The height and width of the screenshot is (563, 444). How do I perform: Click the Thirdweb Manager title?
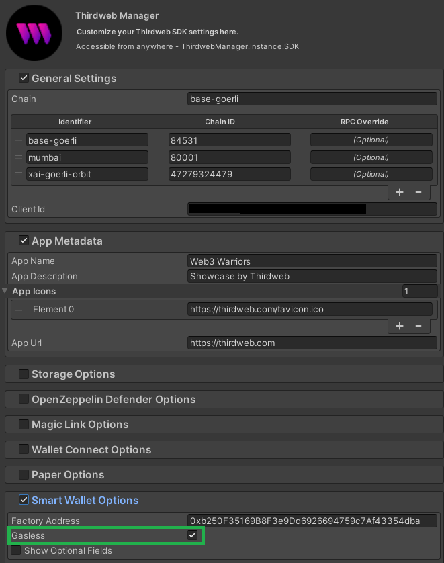click(x=117, y=16)
